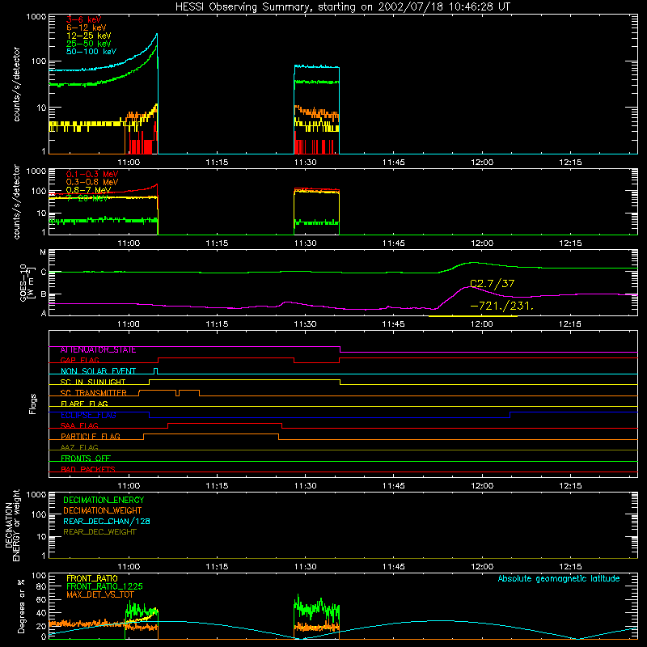The image size is (647, 647).
Task: Click the yellow flare interval bar in GOES panel
Action: pos(473,316)
